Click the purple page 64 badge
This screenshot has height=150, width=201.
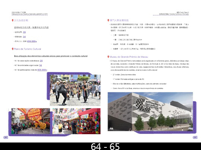6,137
